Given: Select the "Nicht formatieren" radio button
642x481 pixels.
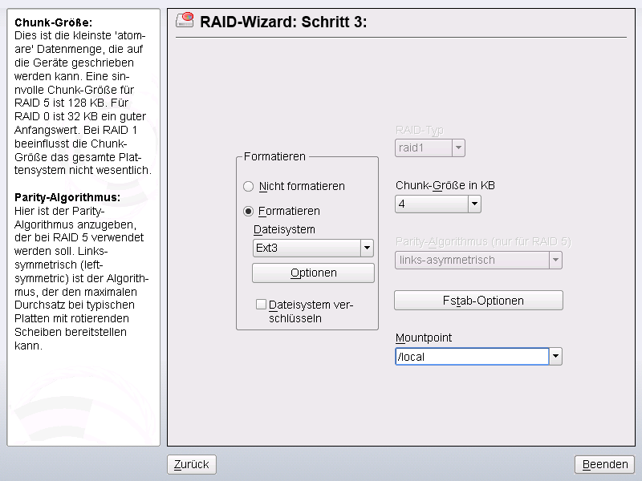Looking at the screenshot, I should 249,186.
